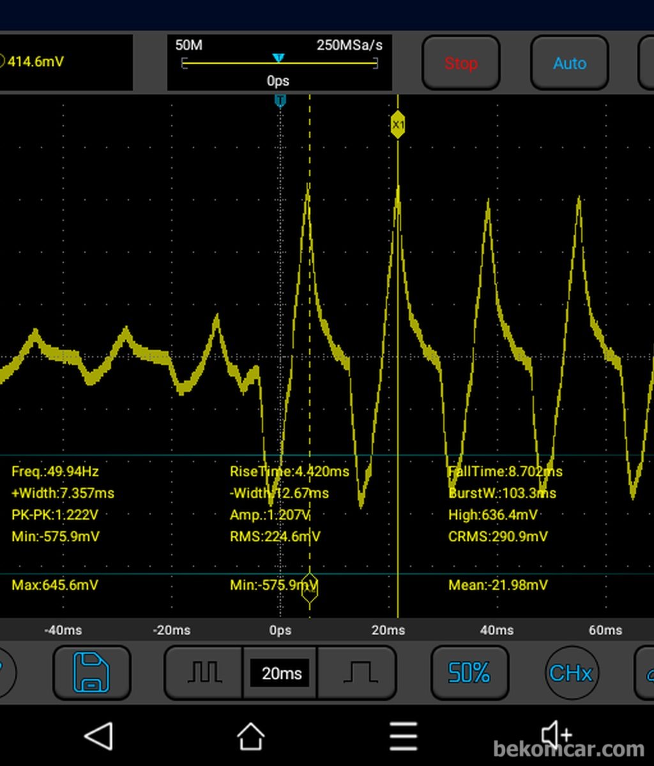Tap the 250MSa/s sample rate label
The image size is (654, 766).
[x=349, y=45]
